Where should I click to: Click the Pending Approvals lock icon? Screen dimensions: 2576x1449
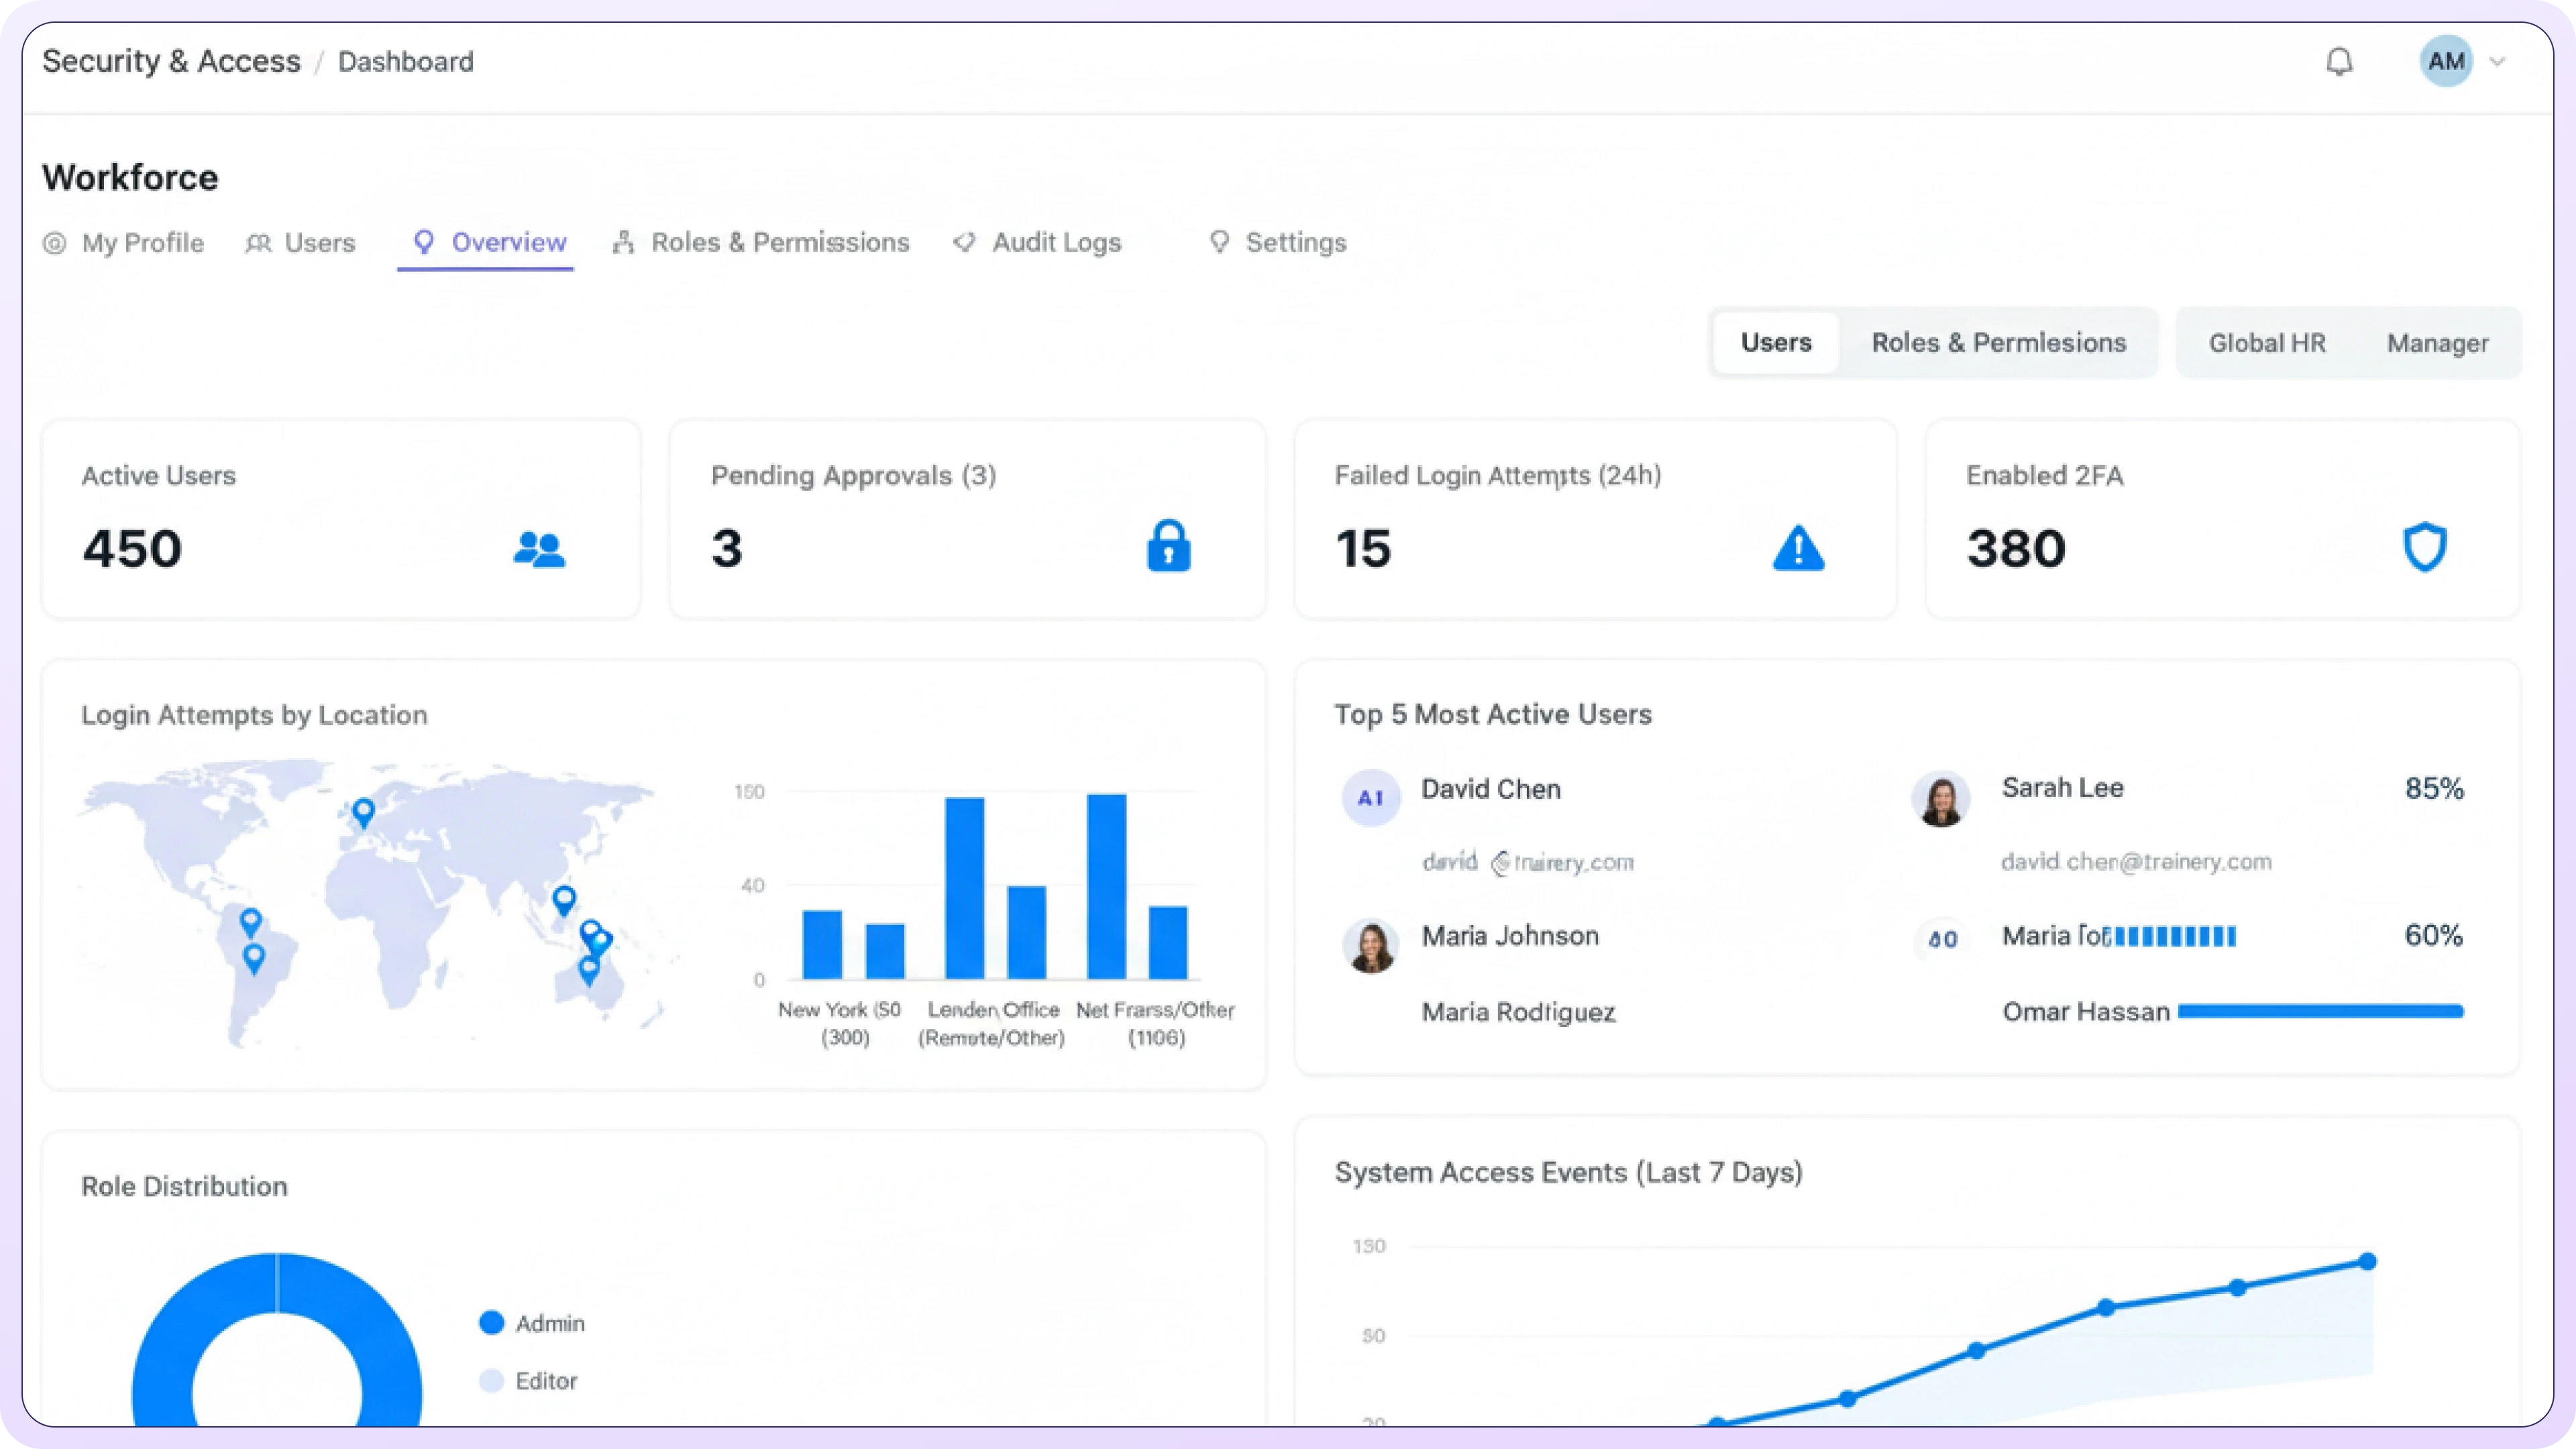coord(1168,546)
